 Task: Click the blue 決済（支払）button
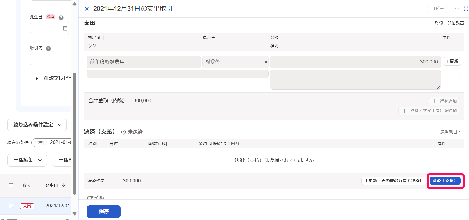coord(445,181)
